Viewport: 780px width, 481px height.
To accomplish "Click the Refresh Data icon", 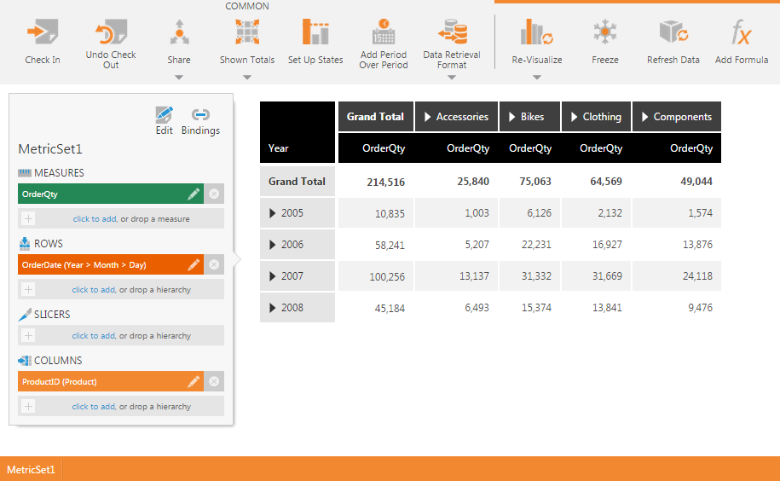I will [x=673, y=34].
